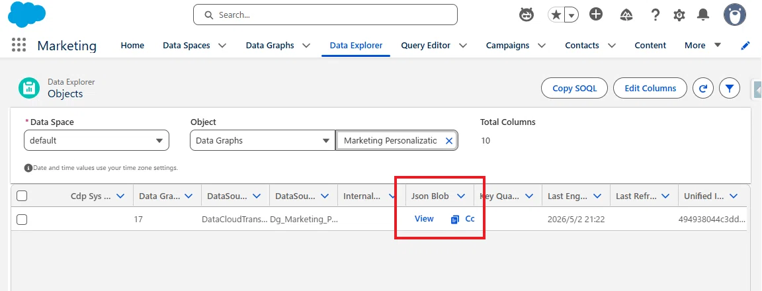Expand the More navigation menu

(x=702, y=45)
